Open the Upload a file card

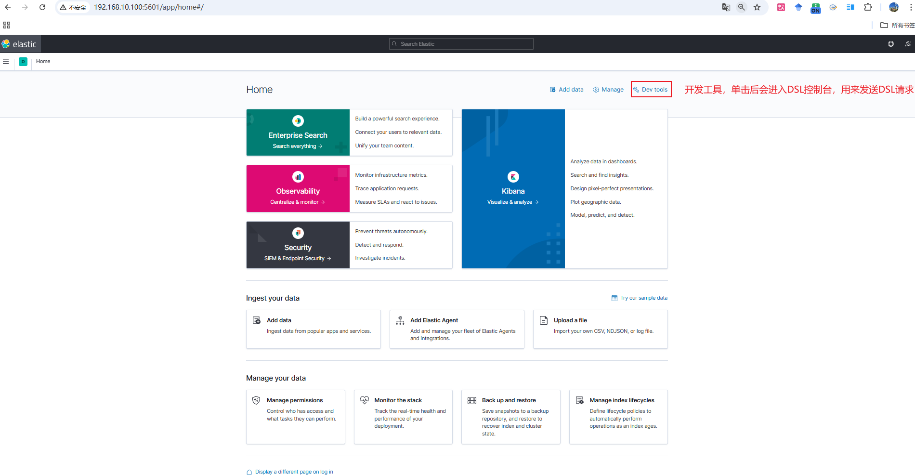pos(601,329)
